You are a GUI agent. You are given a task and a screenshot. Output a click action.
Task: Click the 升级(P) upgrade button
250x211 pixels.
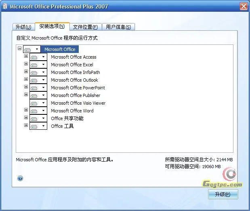223,194
